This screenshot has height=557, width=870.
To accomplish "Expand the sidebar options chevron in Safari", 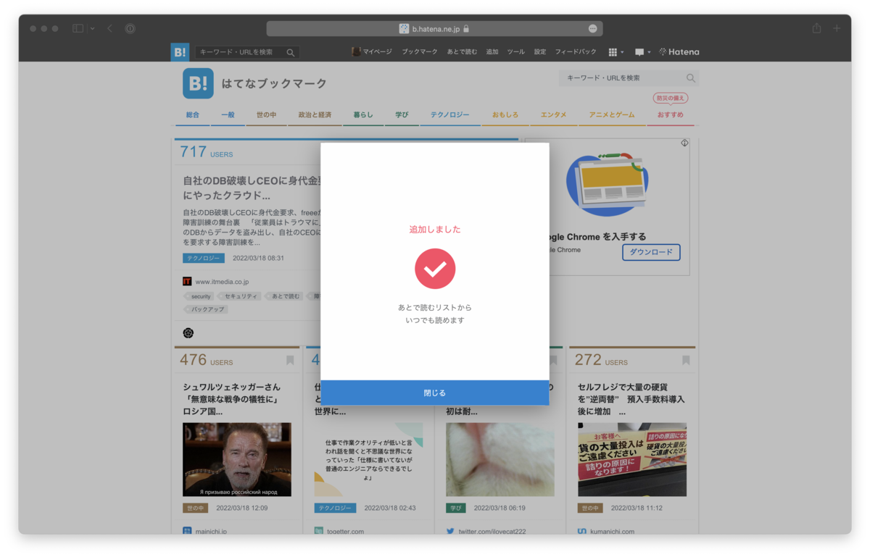I will (93, 29).
